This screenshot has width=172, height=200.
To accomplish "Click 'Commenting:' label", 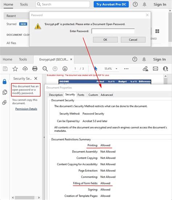I will tap(89, 177).
